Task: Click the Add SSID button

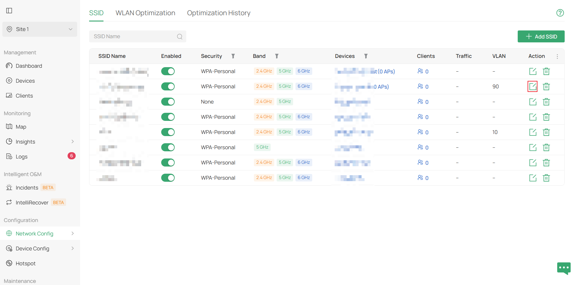Action: (541, 36)
